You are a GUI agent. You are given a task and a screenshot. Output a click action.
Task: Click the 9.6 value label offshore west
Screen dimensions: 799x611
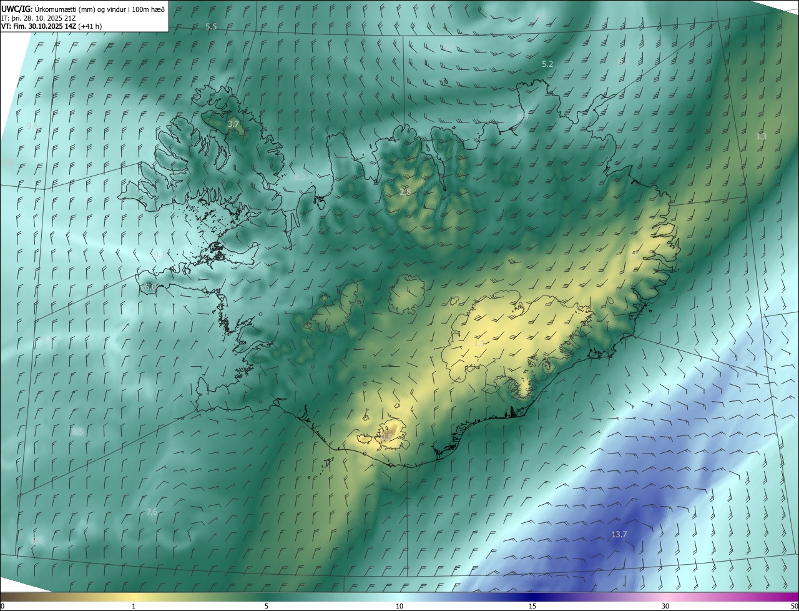tap(32, 126)
